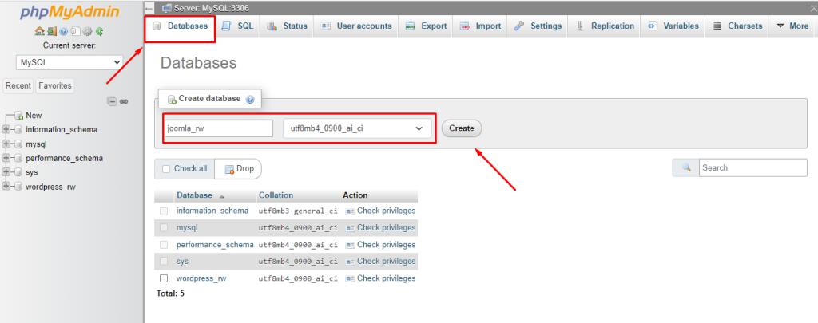Switch to the SQL tab
This screenshot has width=818, height=323.
[x=237, y=26]
